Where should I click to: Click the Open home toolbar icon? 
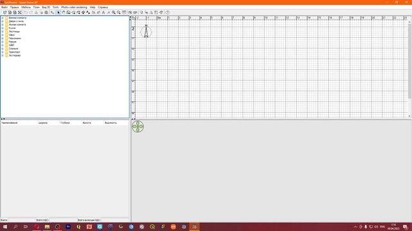[x=10, y=12]
